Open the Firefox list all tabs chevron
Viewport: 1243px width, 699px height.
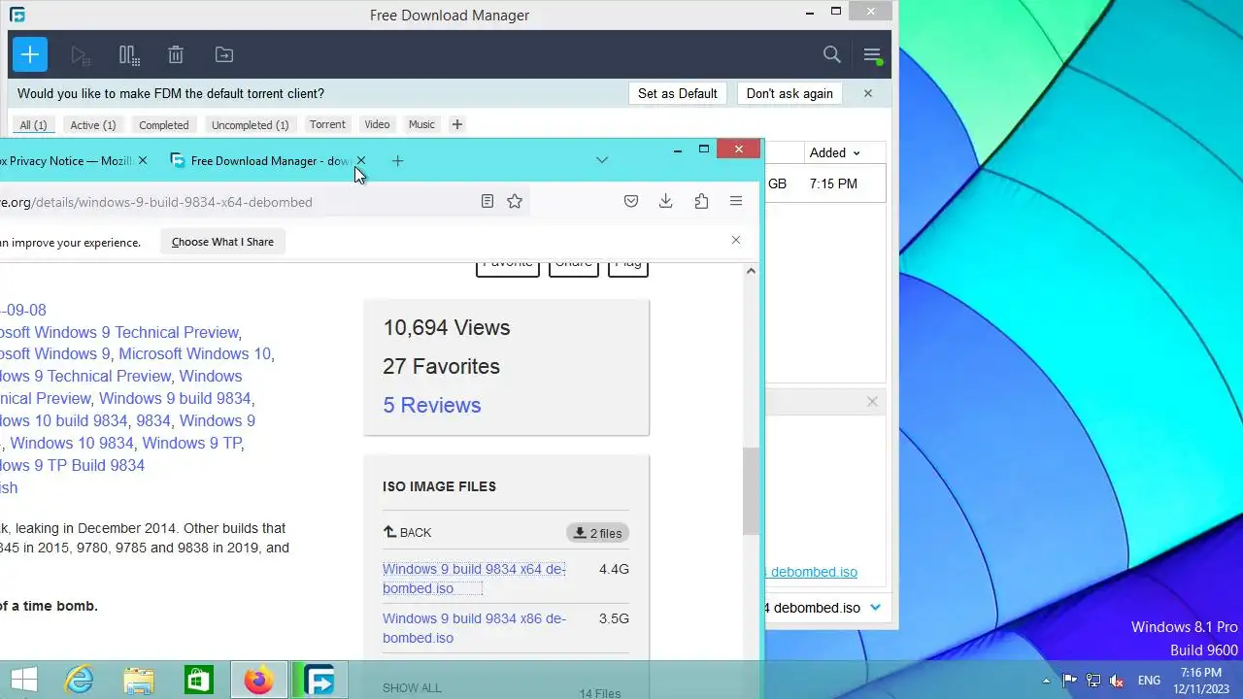coord(602,160)
